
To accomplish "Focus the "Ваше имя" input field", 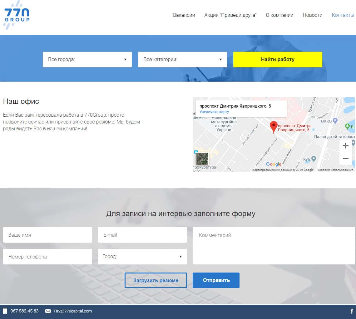I will pos(47,235).
